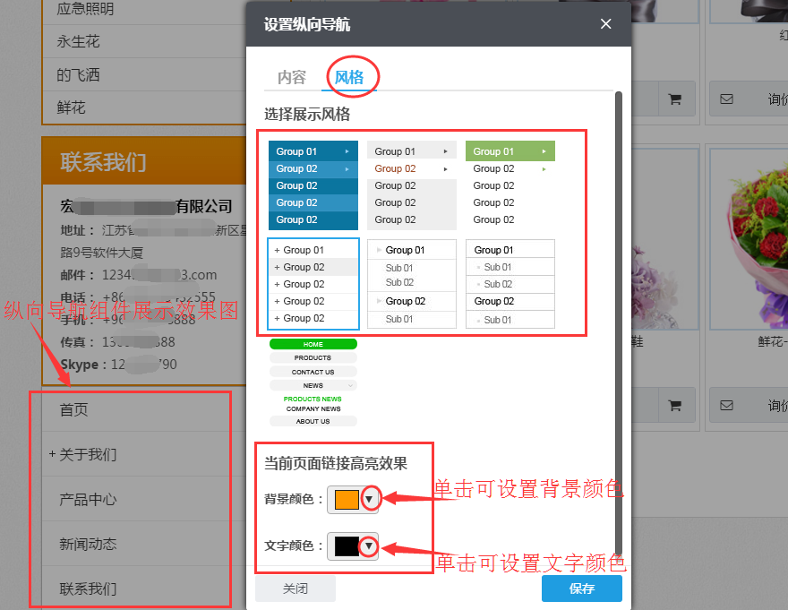Select the green-highlighted Group 01 style
The height and width of the screenshot is (610, 788).
[510, 151]
